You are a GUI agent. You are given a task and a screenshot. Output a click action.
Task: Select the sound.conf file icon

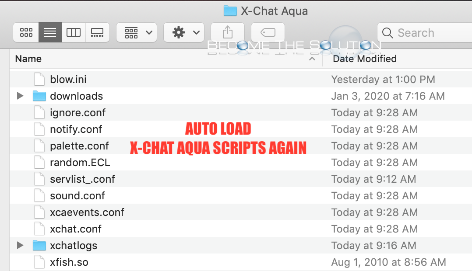(x=39, y=195)
